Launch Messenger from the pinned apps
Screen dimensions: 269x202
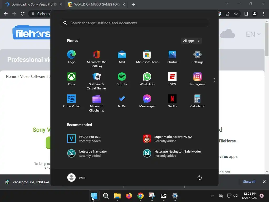point(147,101)
